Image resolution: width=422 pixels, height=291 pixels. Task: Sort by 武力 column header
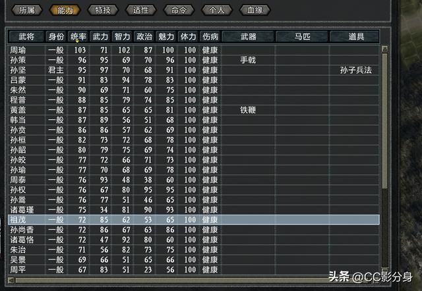pos(100,37)
